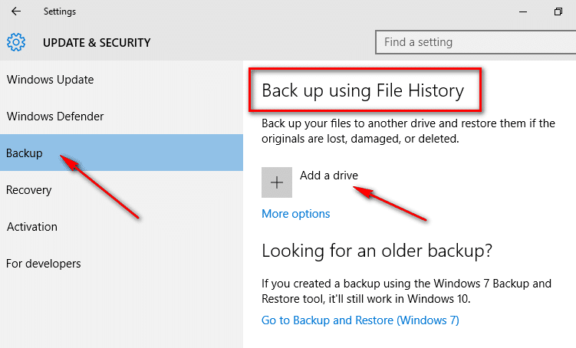Open the More options link
The height and width of the screenshot is (348, 576).
[x=296, y=214]
